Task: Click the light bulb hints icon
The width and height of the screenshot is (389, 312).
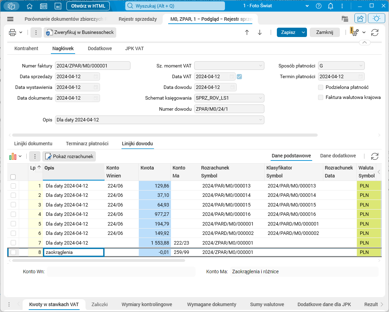Action: coord(377,19)
